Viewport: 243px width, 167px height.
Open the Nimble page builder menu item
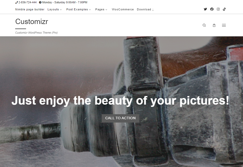(x=30, y=9)
